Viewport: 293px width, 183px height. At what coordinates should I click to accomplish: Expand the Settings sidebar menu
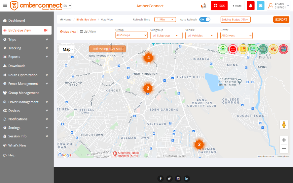pyautogui.click(x=26, y=128)
